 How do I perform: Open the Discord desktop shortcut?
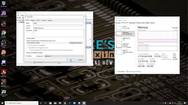4,63
